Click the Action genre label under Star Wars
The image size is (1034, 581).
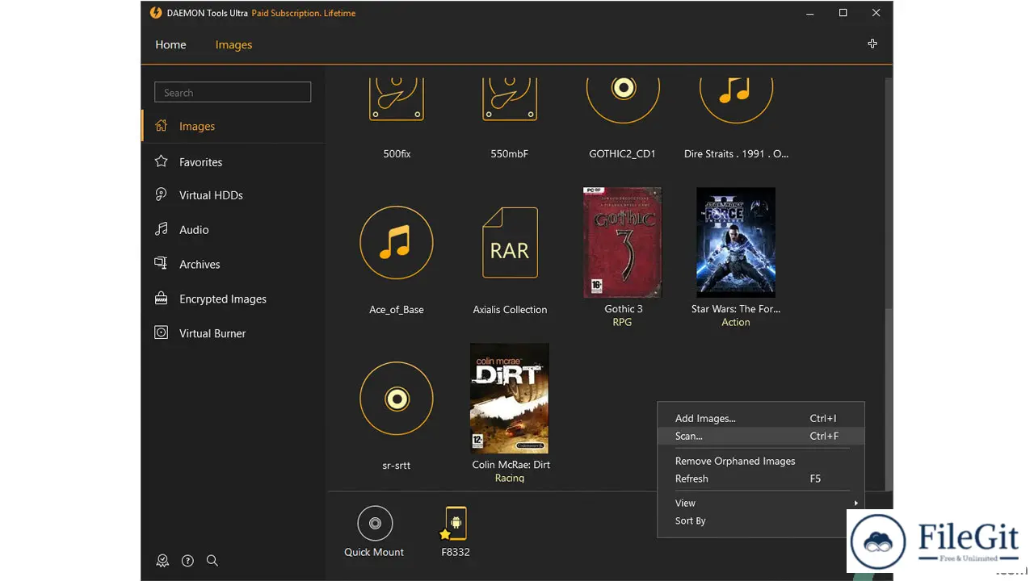(x=736, y=322)
